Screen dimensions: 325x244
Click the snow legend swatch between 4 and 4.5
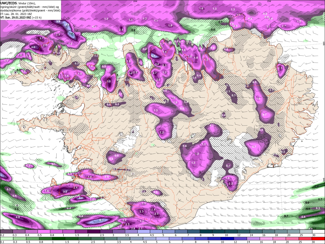144,232
